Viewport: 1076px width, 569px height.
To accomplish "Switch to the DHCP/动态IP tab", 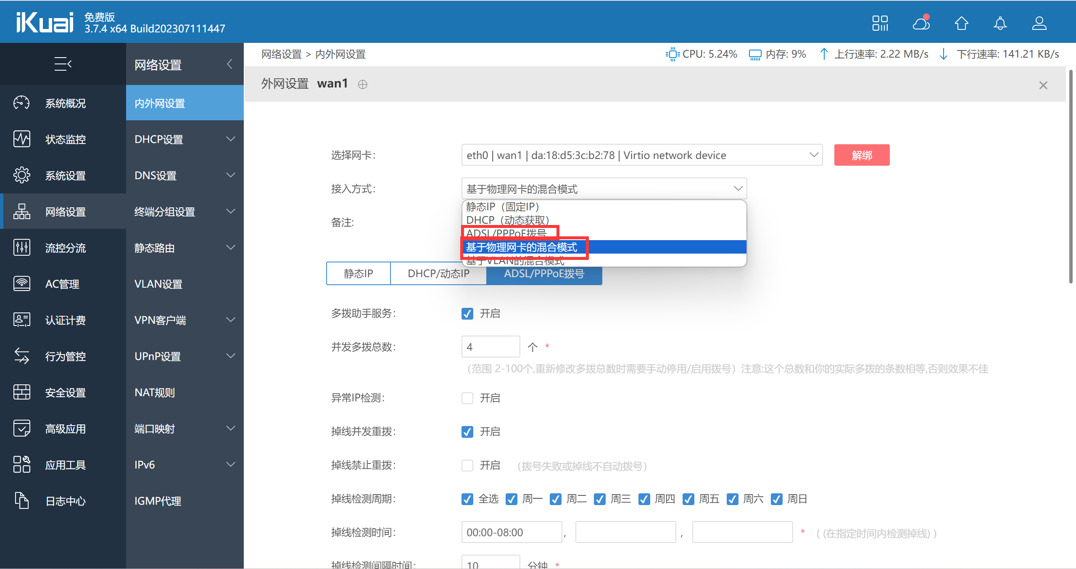I will 438,274.
